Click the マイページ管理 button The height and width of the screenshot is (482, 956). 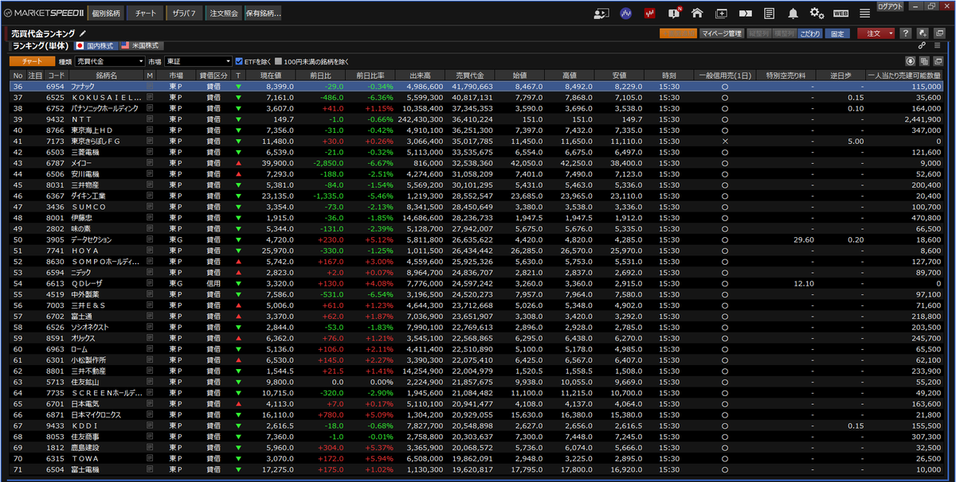coord(721,33)
